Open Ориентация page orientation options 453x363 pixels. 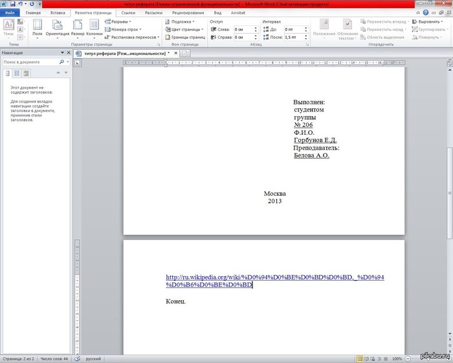(x=58, y=29)
